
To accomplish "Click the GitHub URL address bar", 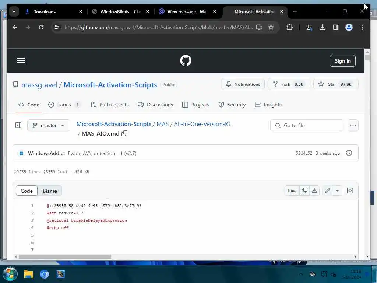I will [158, 27].
